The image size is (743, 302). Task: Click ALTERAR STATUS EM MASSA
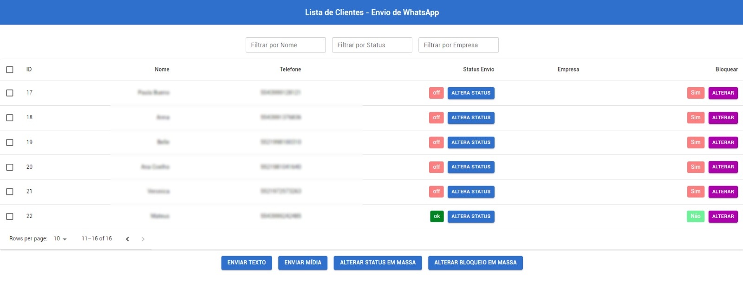378,263
